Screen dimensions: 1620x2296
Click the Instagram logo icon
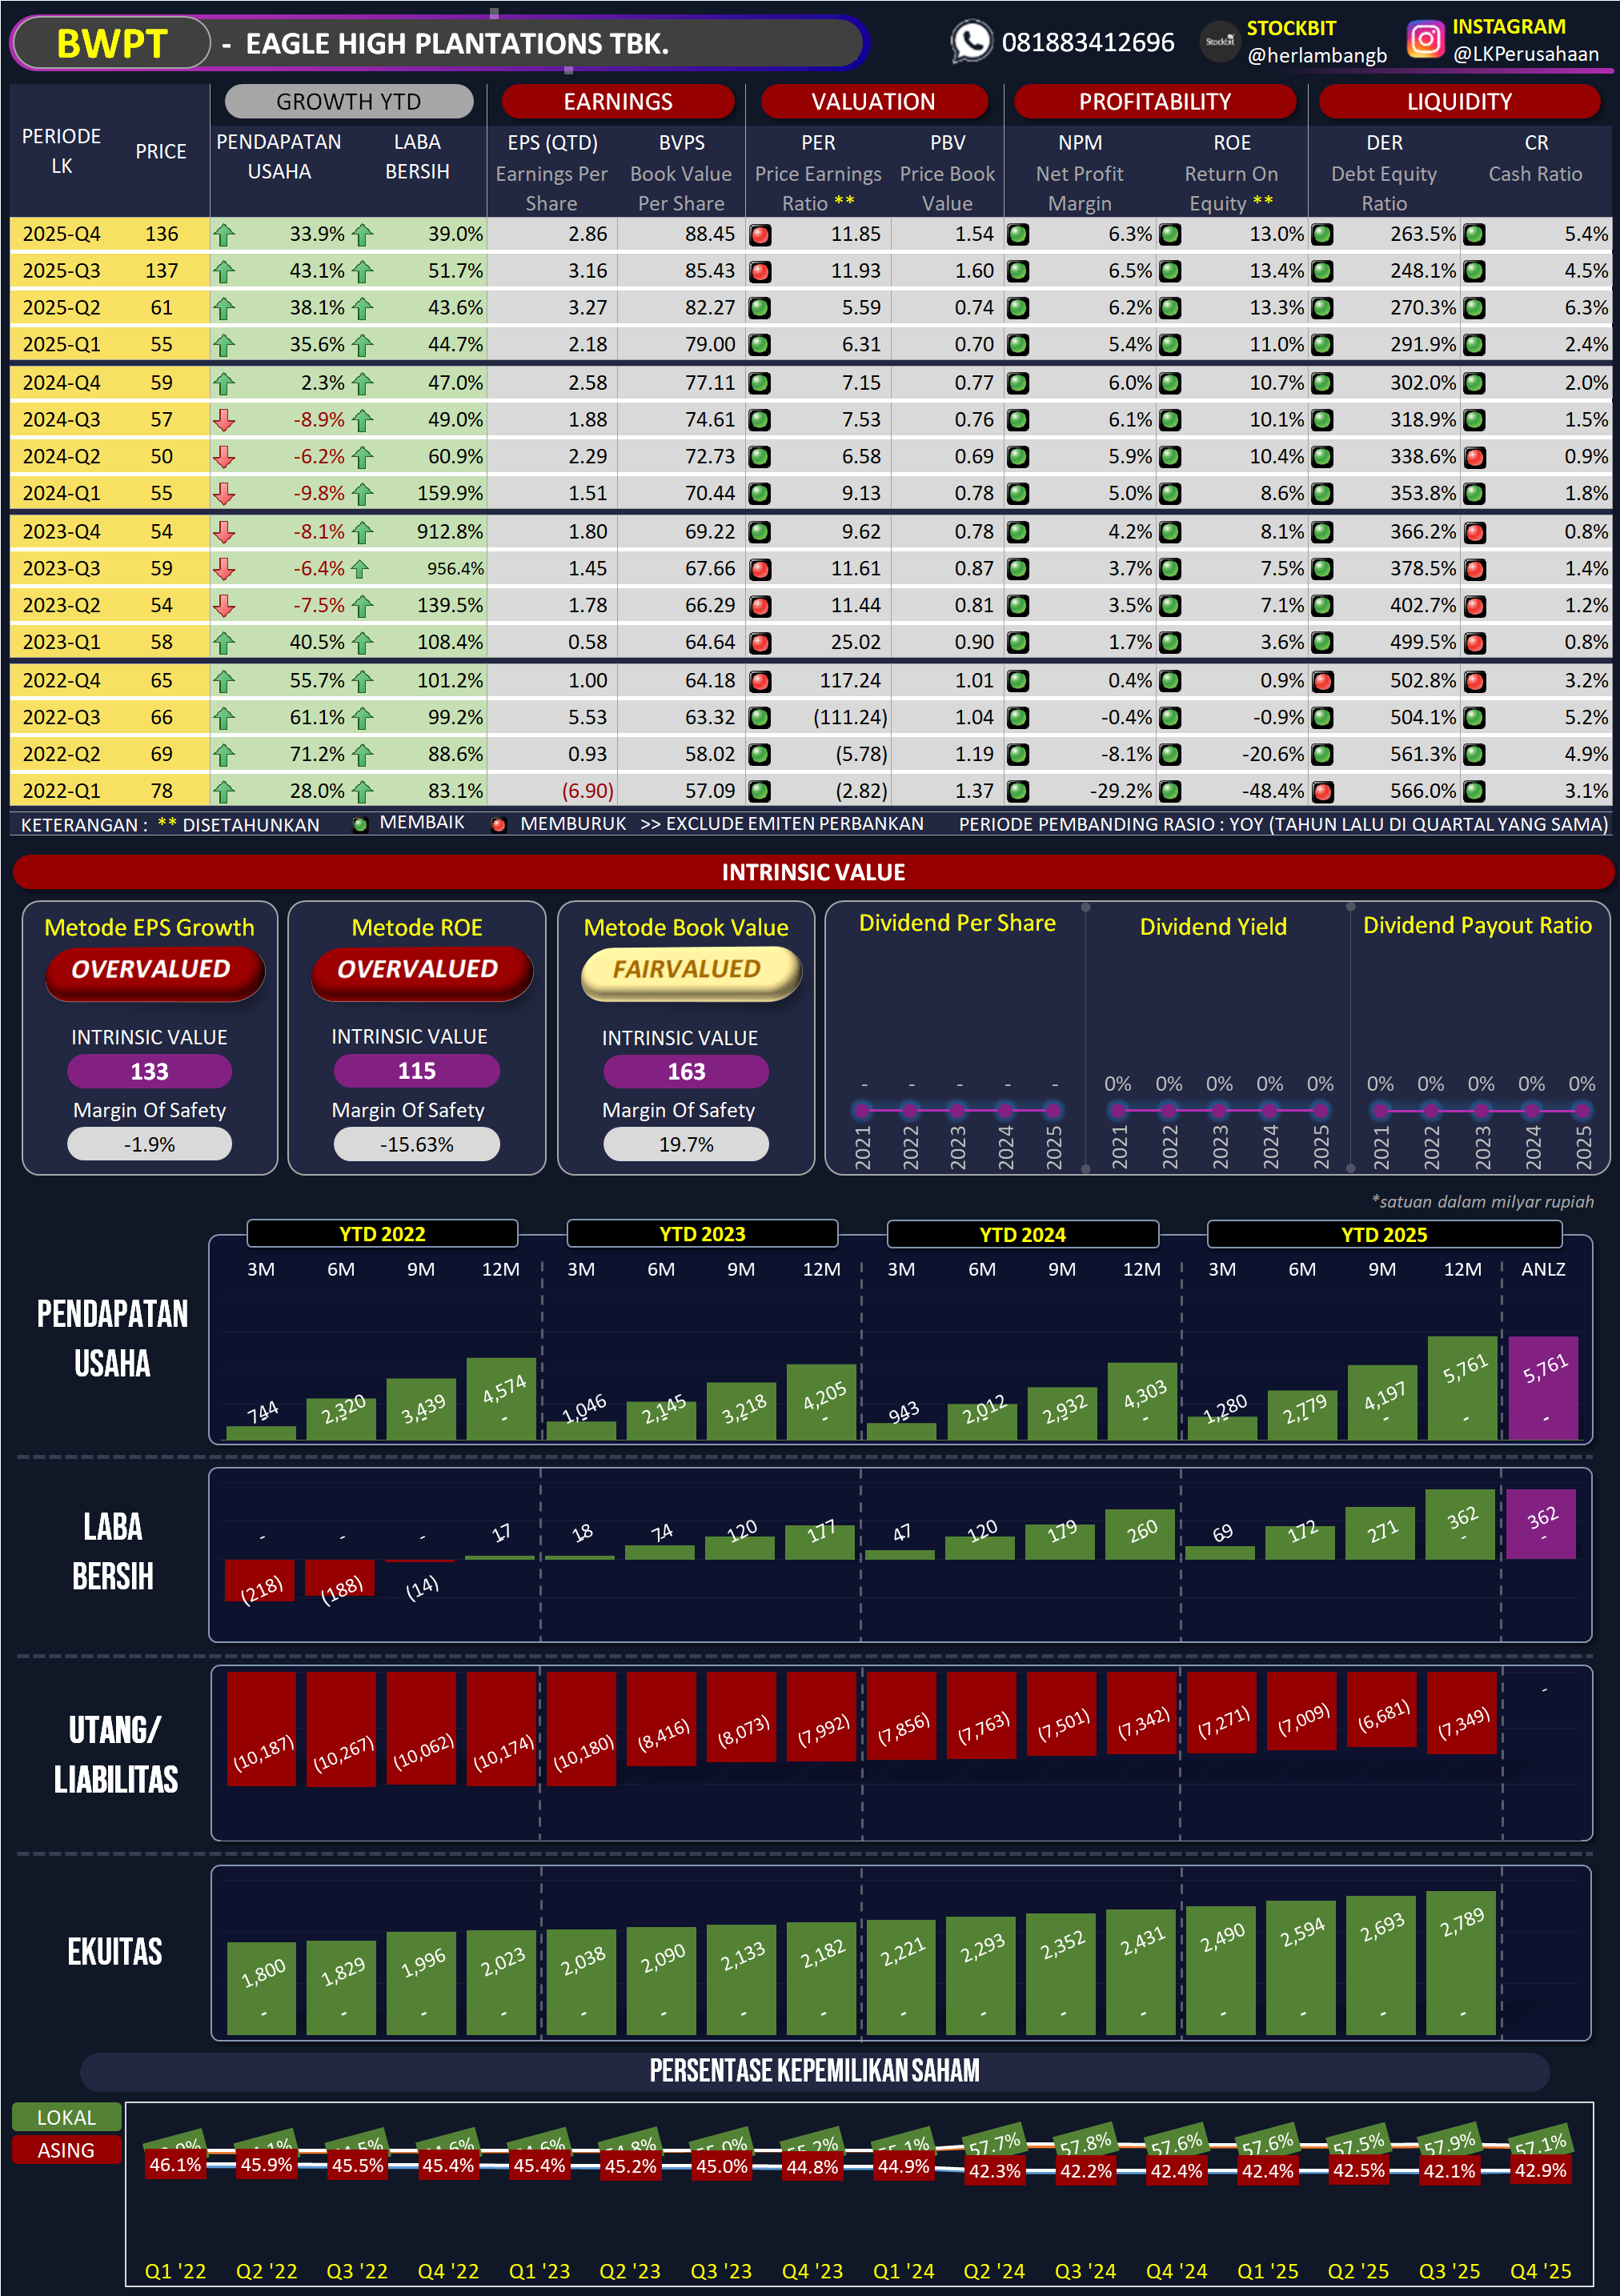pyautogui.click(x=1425, y=40)
